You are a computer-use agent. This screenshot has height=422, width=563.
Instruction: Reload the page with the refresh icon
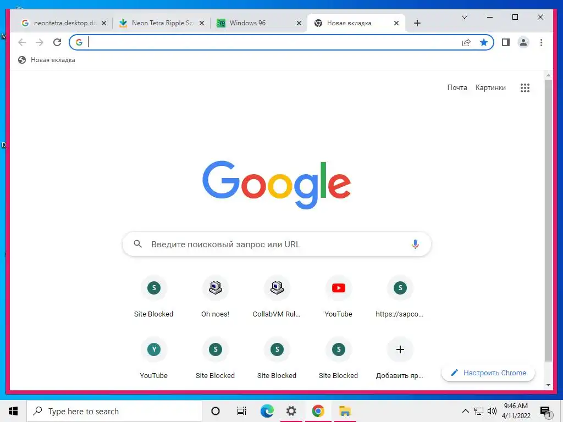coord(57,42)
